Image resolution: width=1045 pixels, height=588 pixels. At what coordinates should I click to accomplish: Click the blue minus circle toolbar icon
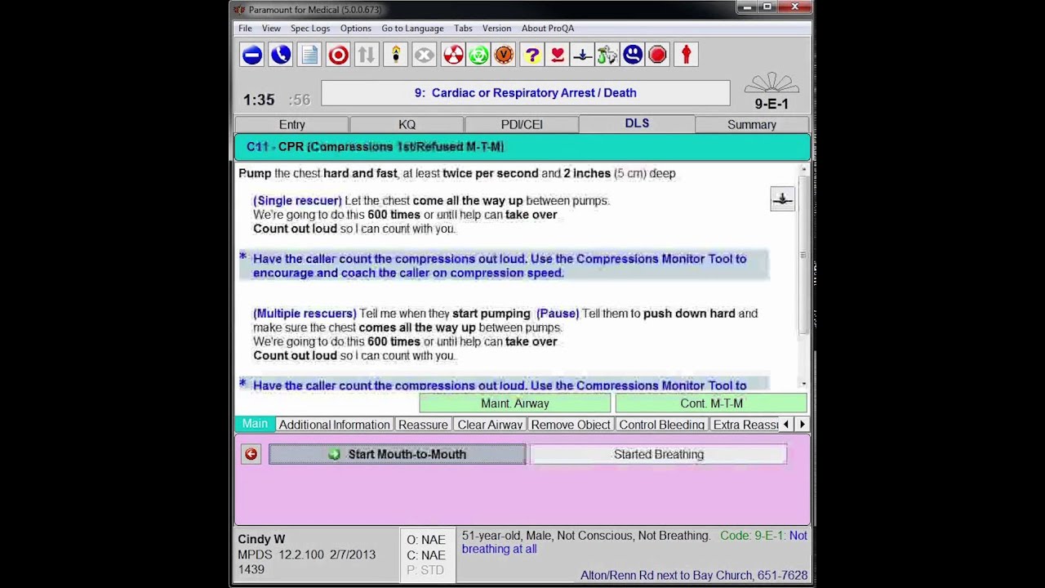tap(251, 55)
